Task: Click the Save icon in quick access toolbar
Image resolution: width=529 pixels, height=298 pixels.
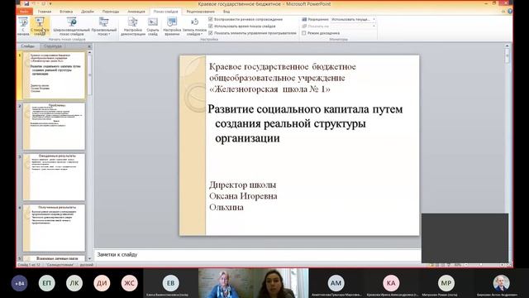Action: pyautogui.click(x=26, y=3)
